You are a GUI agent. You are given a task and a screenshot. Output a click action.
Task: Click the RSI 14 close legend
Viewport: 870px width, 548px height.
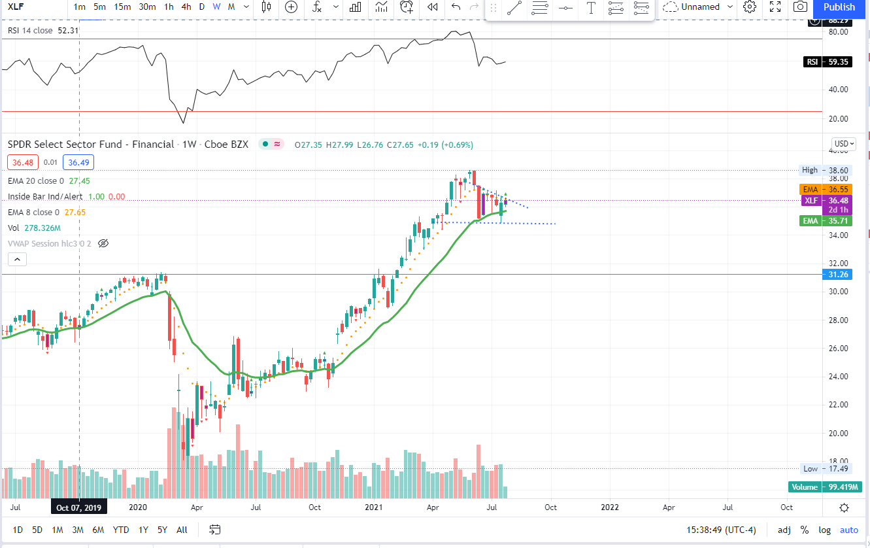31,31
